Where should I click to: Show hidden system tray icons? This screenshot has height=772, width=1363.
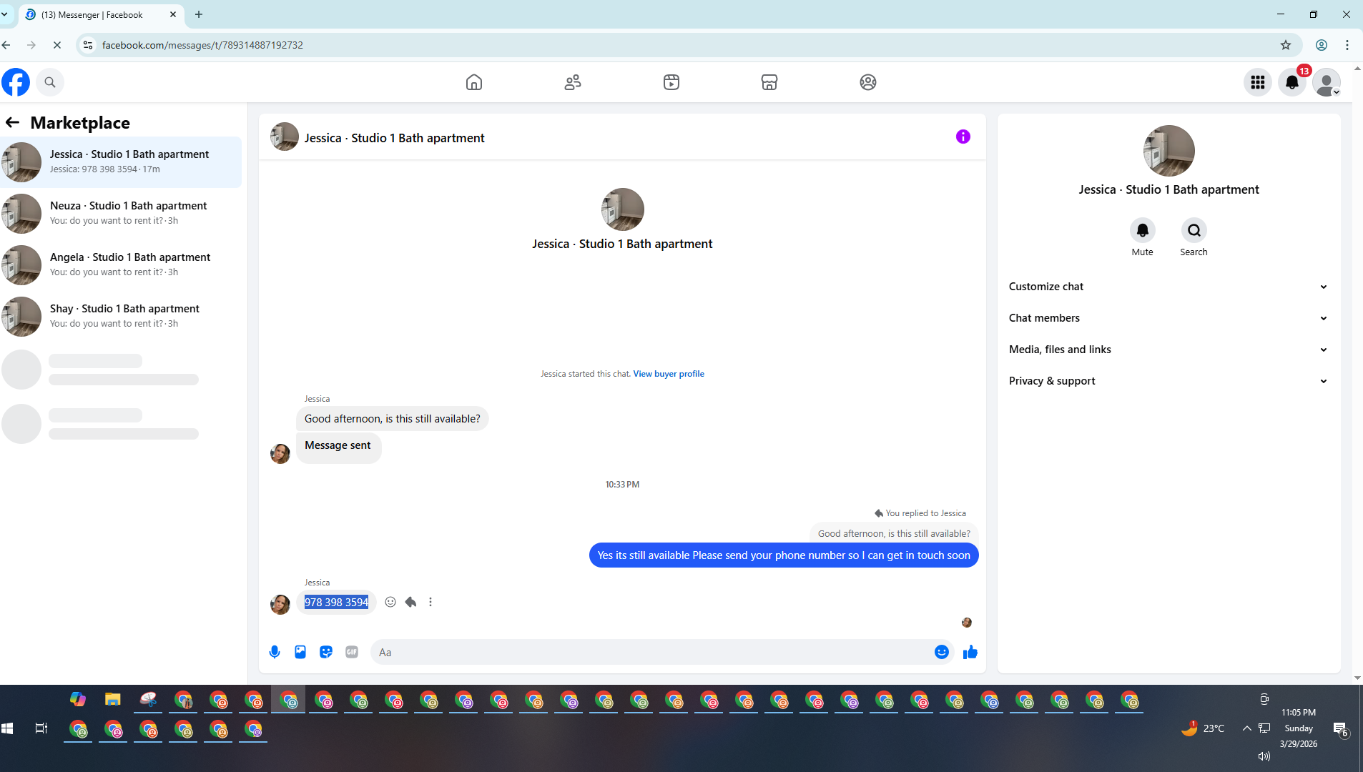coord(1247,728)
